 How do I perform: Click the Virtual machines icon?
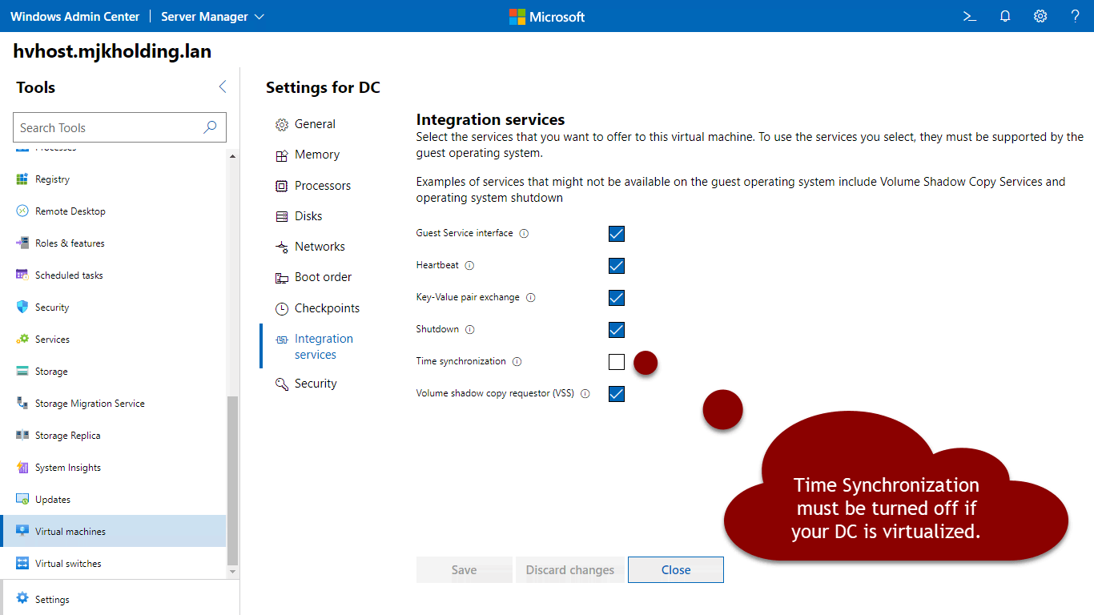pyautogui.click(x=22, y=532)
